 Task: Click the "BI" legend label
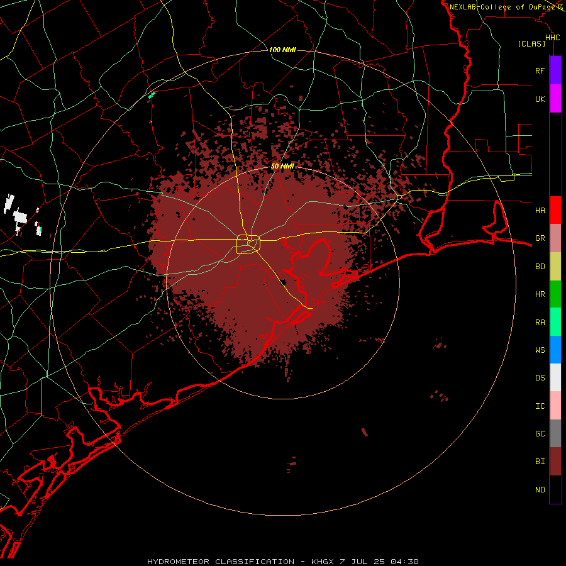[540, 462]
